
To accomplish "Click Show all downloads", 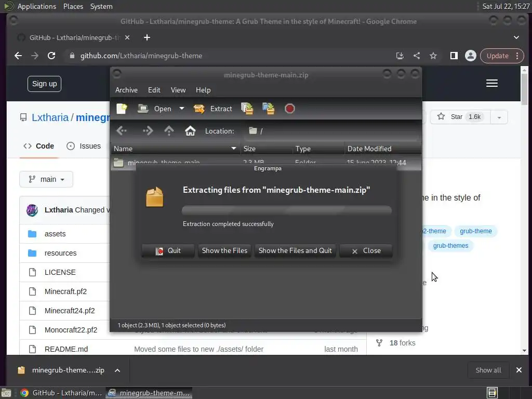I will pos(488,370).
